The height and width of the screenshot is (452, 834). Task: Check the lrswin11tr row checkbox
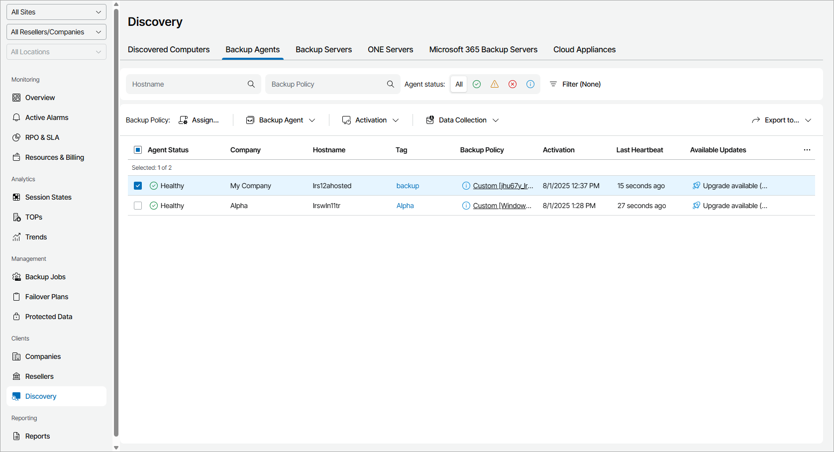click(138, 206)
